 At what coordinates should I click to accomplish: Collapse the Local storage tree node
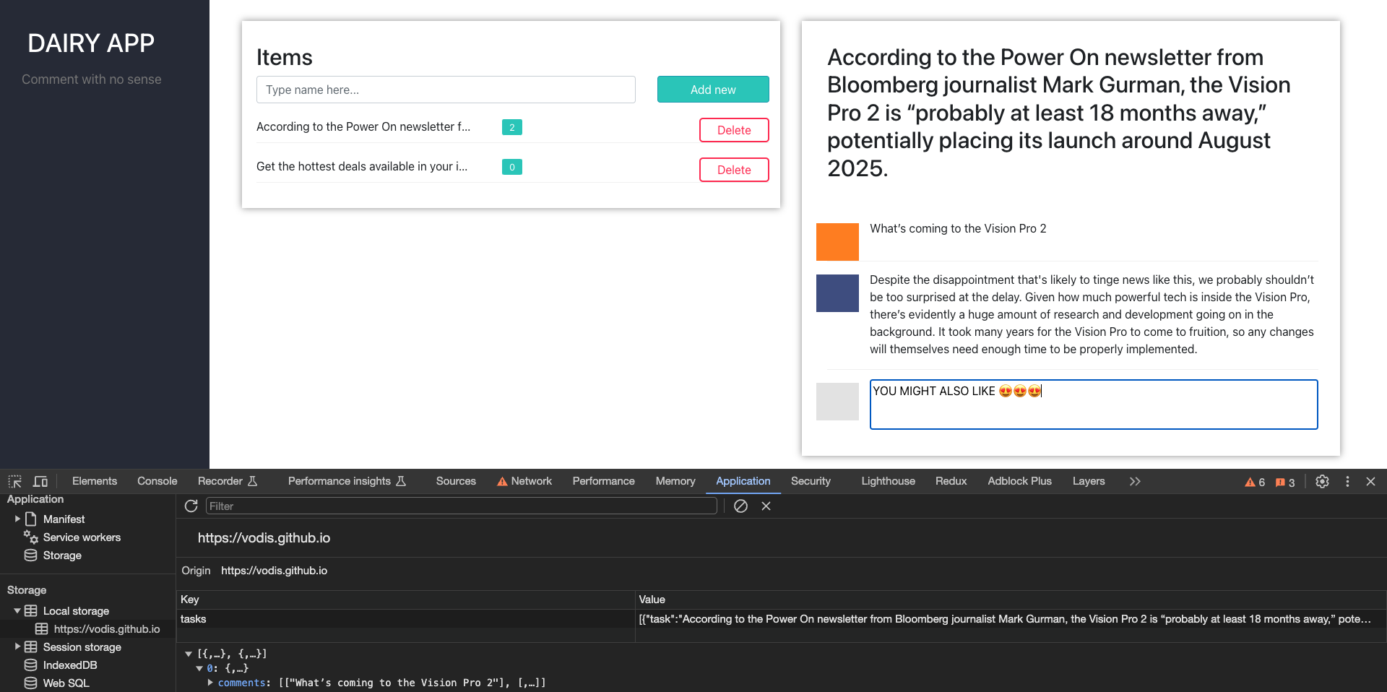click(17, 610)
